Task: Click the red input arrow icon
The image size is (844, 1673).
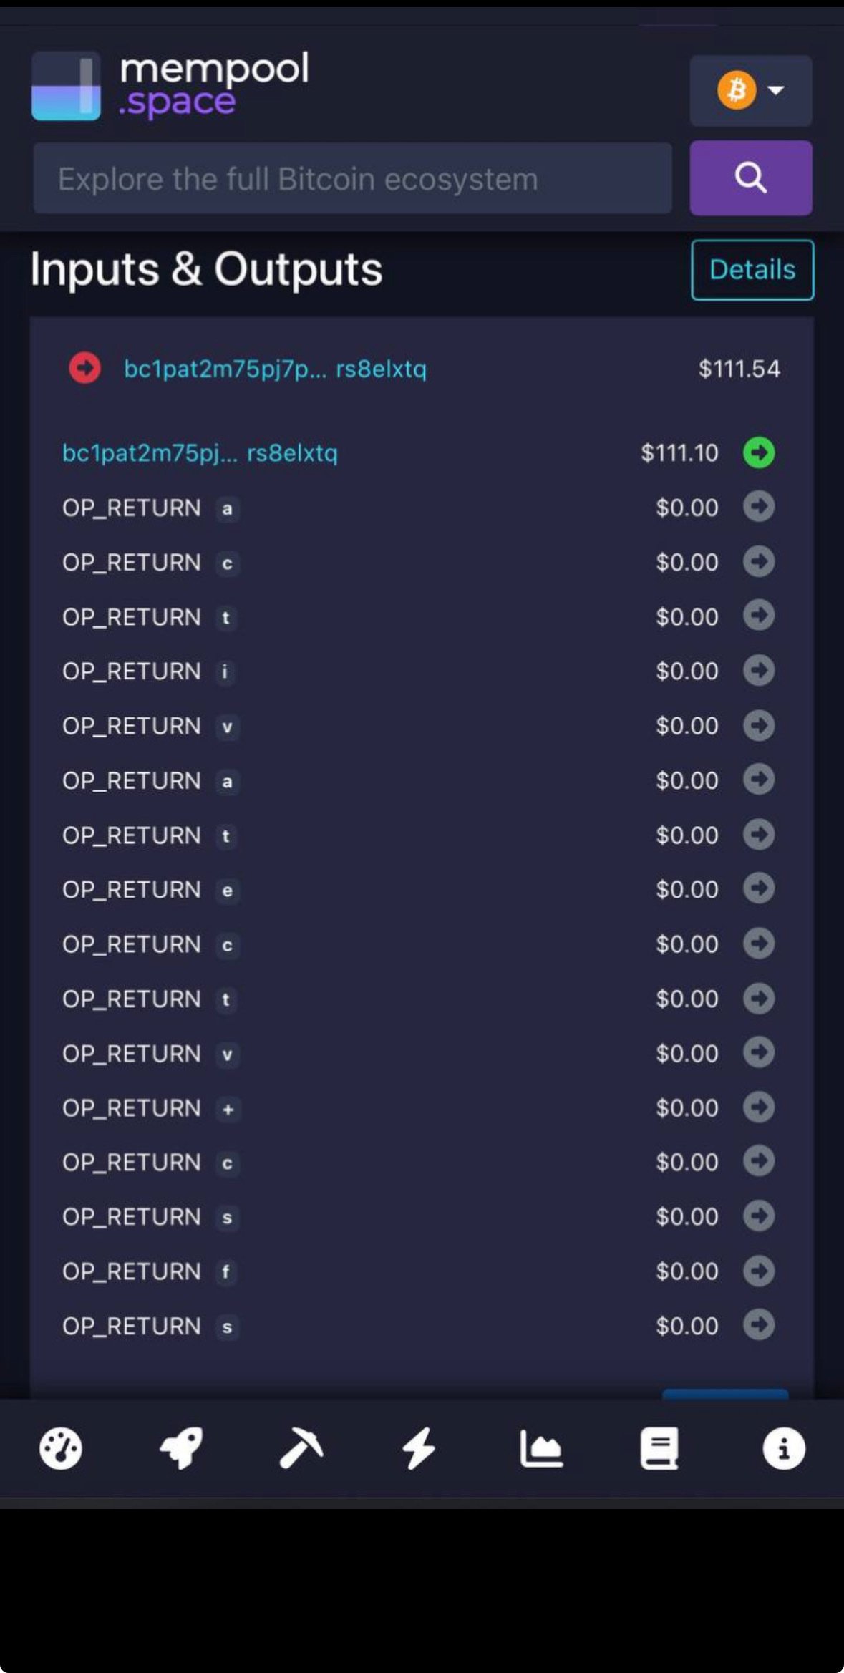Action: click(x=84, y=368)
